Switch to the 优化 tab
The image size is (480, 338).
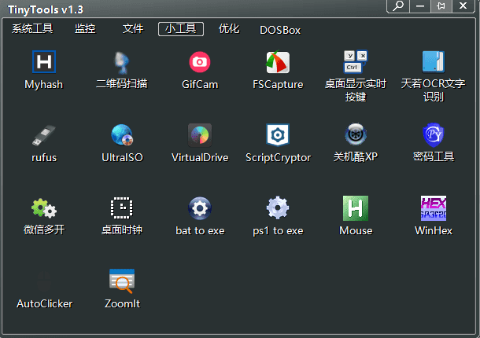pos(229,29)
